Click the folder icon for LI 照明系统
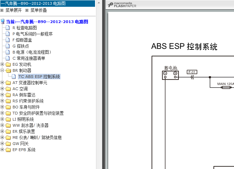The height and width of the screenshot is (169, 234). pos(8,119)
